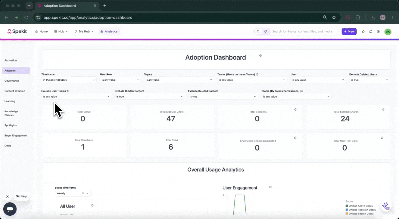Viewport: 399px width, 219px height.
Task: Click info icon on Total External Shares card
Action: (x=383, y=109)
